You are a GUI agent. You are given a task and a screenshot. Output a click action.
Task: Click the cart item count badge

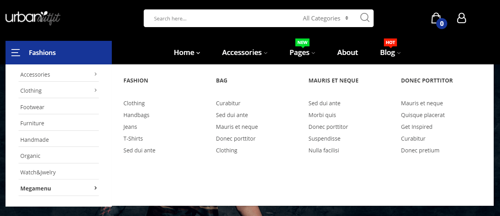click(x=442, y=24)
